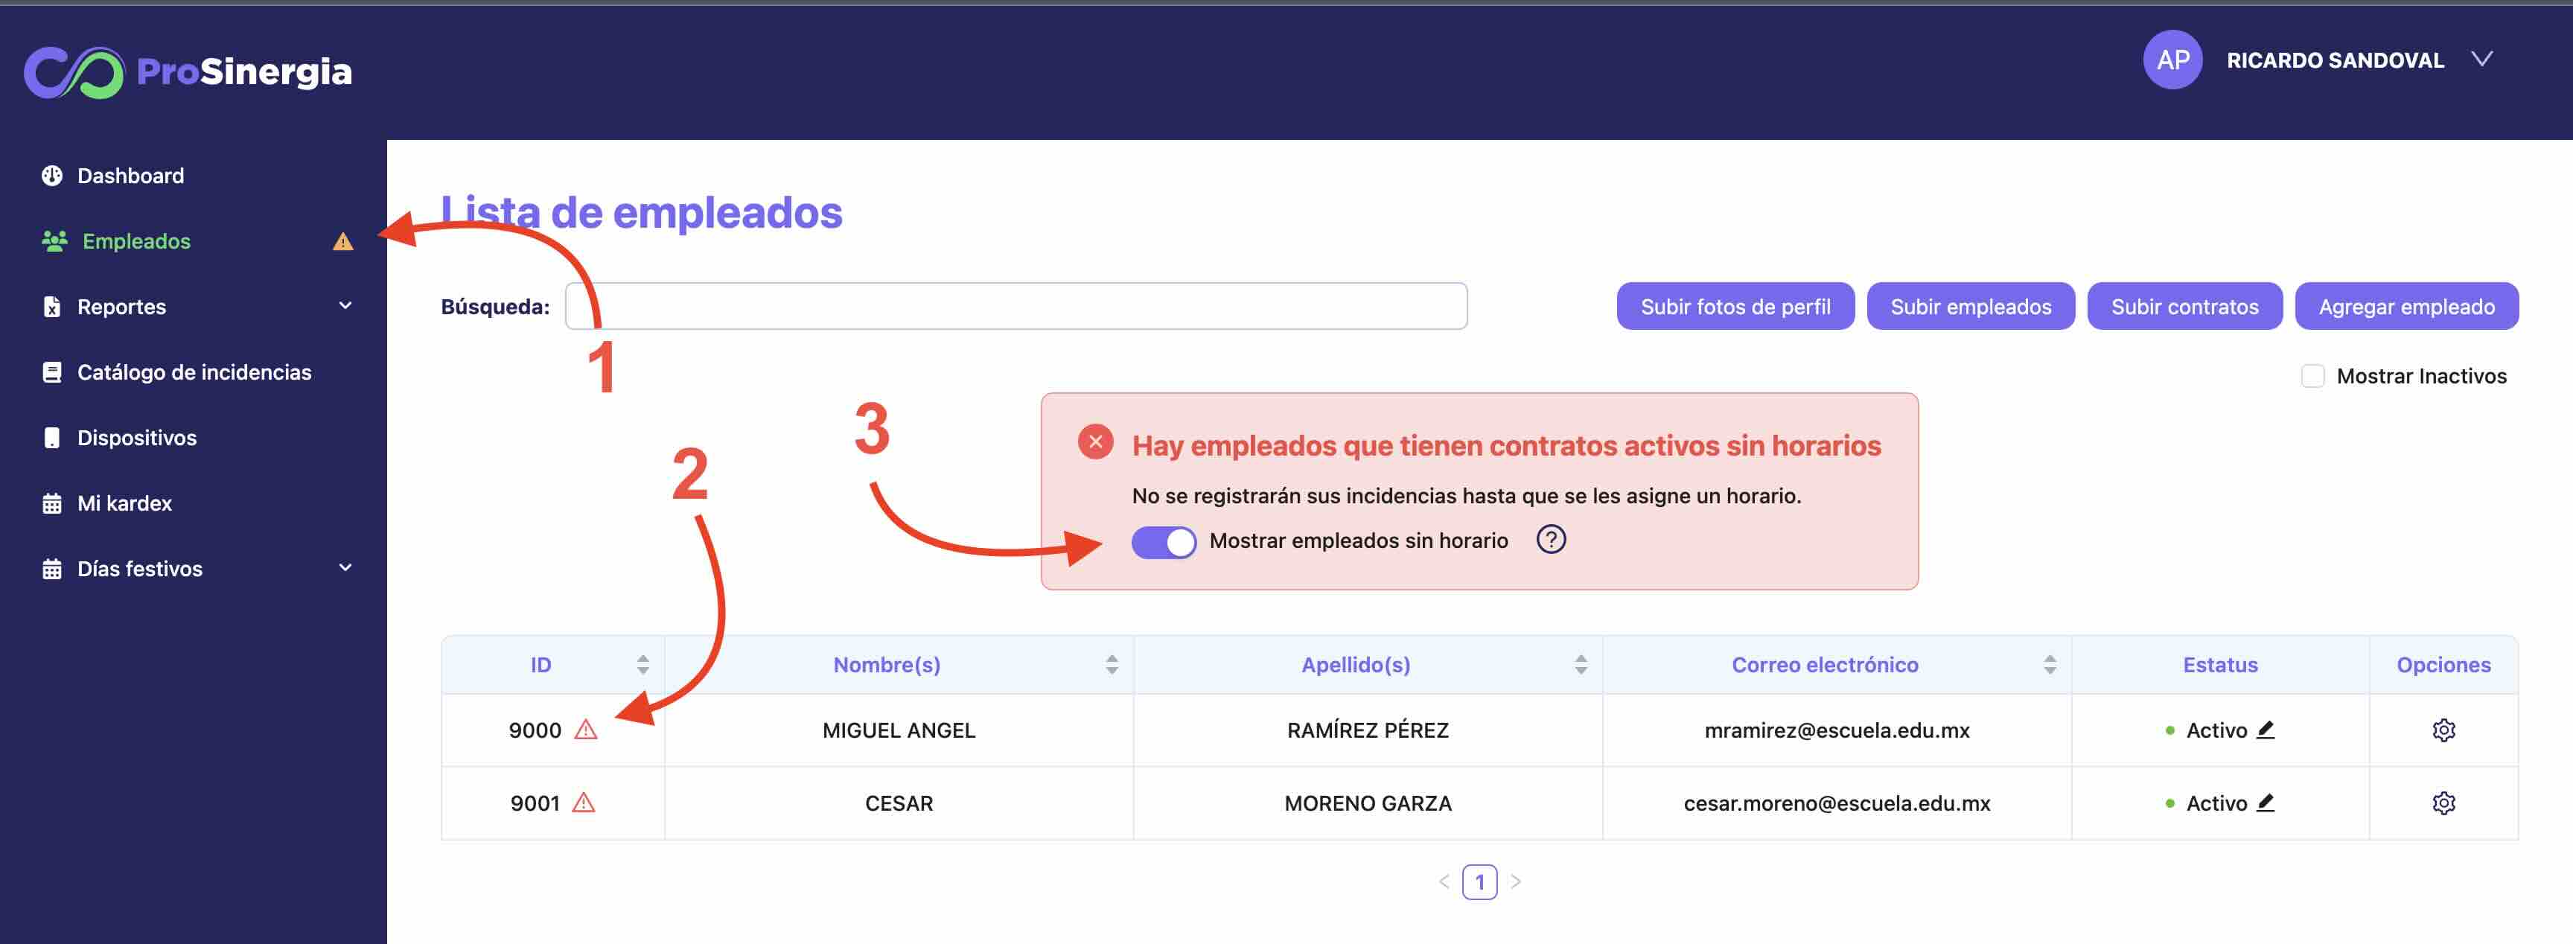Go to pagination page 1
This screenshot has height=944, width=2573.
[1479, 881]
